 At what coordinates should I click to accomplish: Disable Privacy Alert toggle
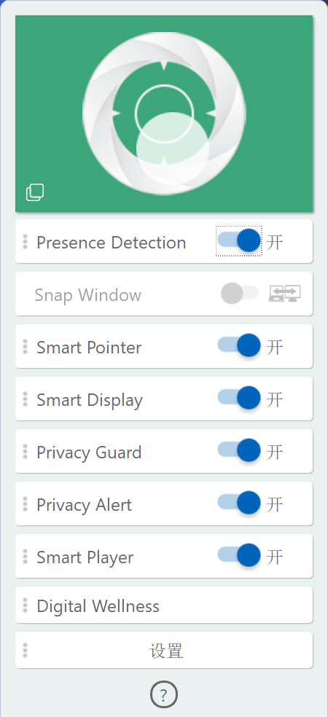239,503
